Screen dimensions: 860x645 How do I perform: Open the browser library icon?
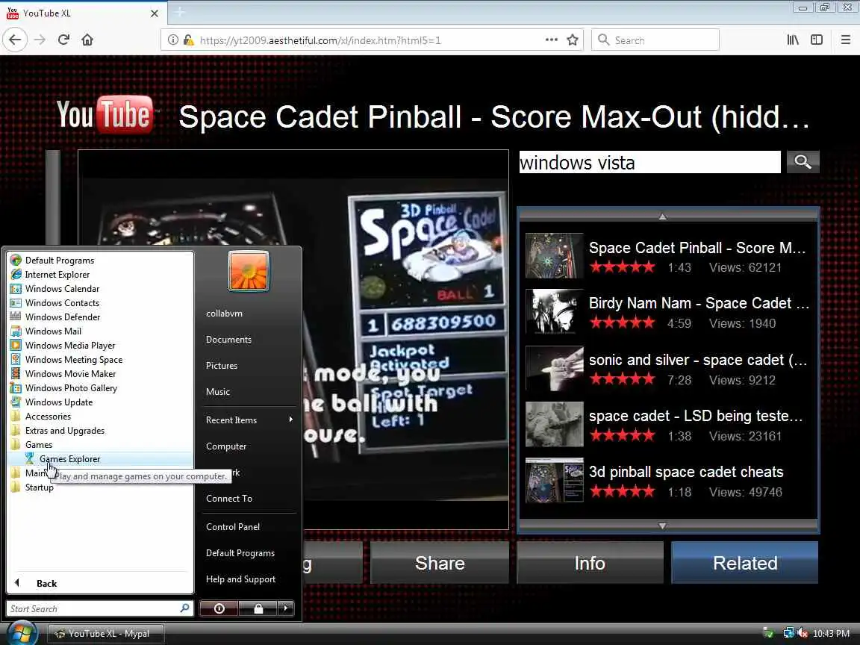click(793, 40)
